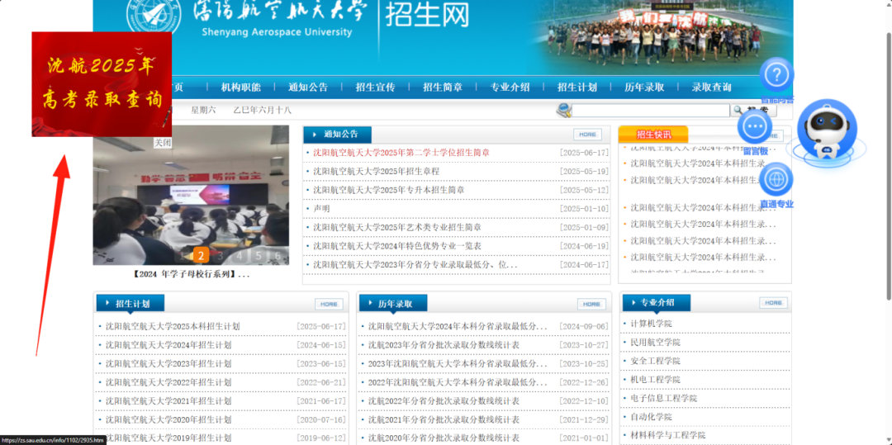Open 沈阳航空航天大学2021年招生计划 link
The width and height of the screenshot is (892, 445).
click(x=168, y=400)
